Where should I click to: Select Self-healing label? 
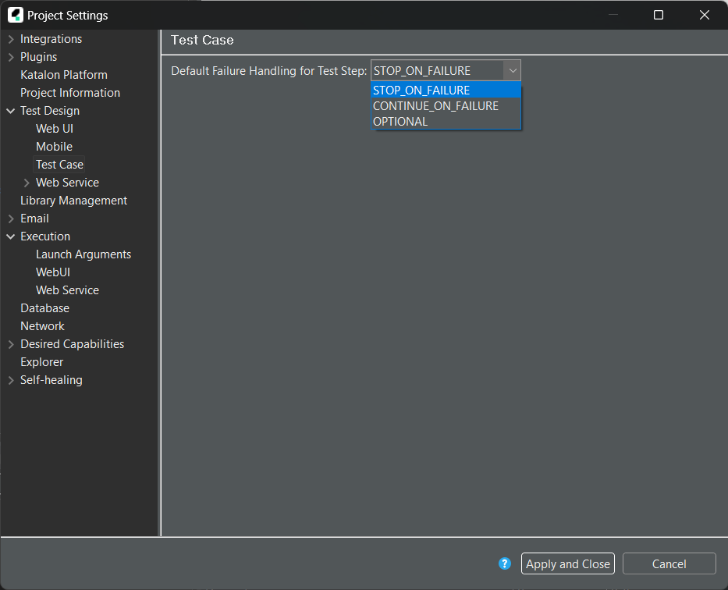pyautogui.click(x=51, y=380)
